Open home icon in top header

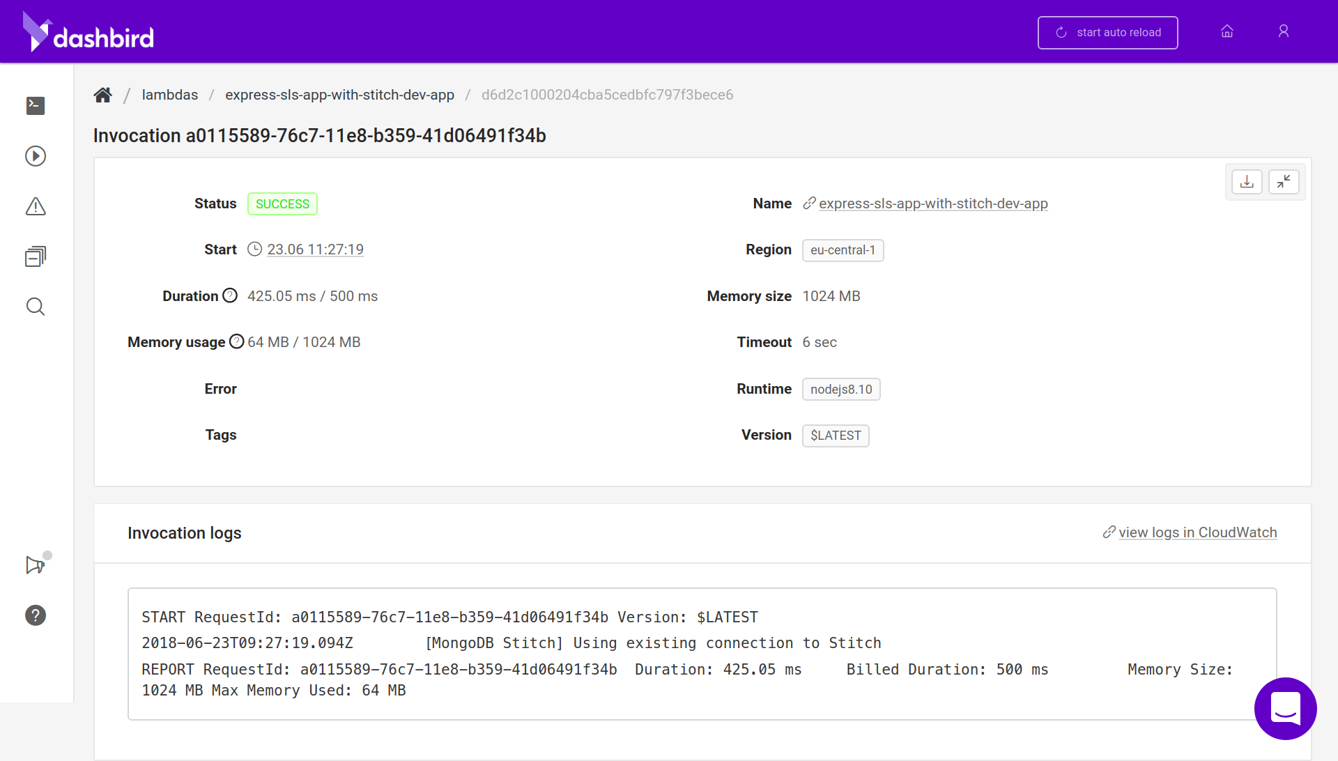click(x=1227, y=31)
